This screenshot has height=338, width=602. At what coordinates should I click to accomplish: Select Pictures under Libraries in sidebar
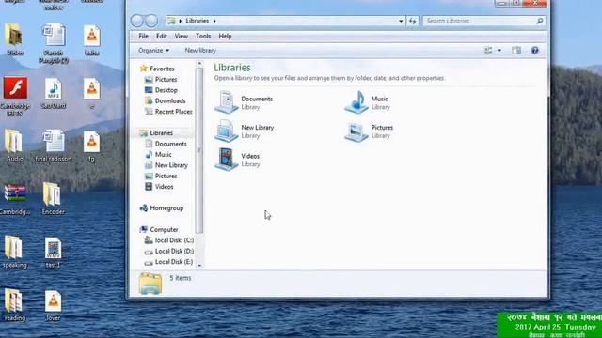[161, 176]
